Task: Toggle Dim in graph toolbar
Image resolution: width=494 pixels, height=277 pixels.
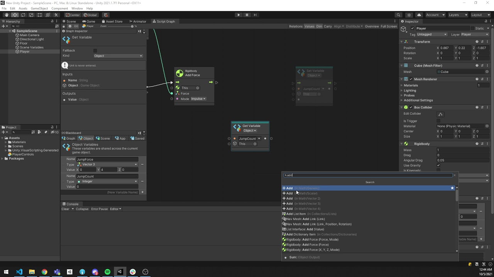Action: pyautogui.click(x=319, y=27)
